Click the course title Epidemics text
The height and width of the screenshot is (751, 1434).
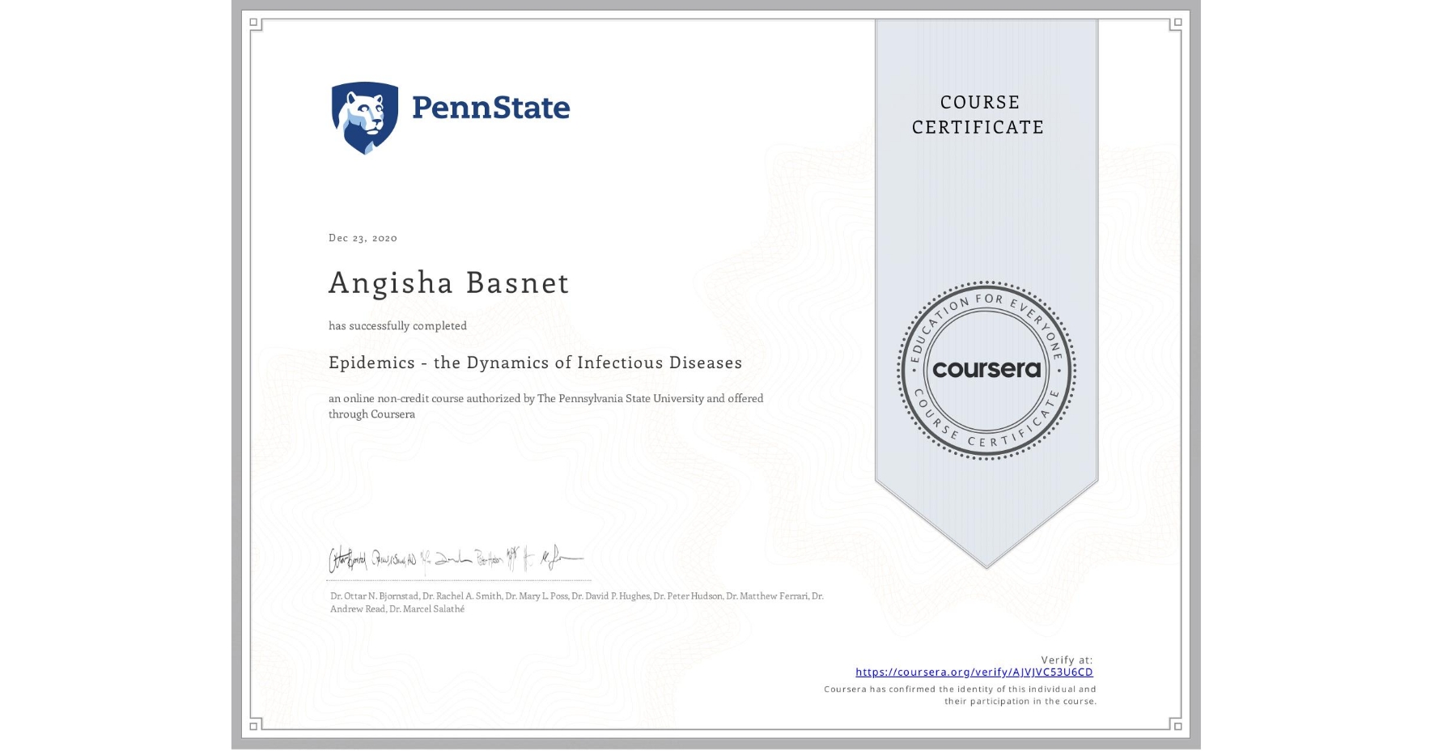pyautogui.click(x=535, y=363)
